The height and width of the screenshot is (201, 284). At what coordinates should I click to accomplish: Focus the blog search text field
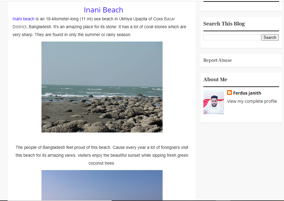[x=232, y=37]
